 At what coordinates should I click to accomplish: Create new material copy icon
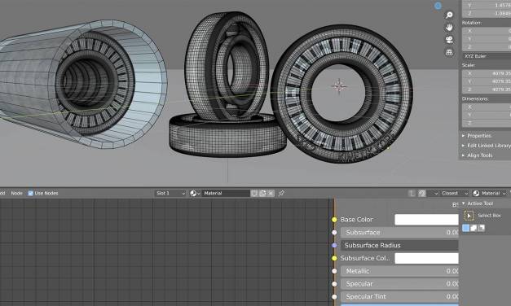pyautogui.click(x=262, y=194)
